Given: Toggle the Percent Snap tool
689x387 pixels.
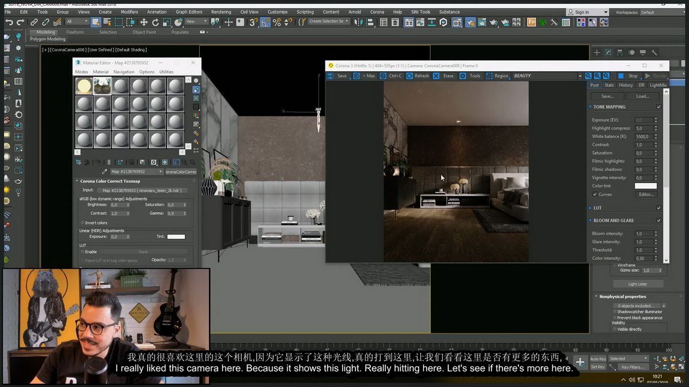Looking at the screenshot, I should [x=277, y=22].
